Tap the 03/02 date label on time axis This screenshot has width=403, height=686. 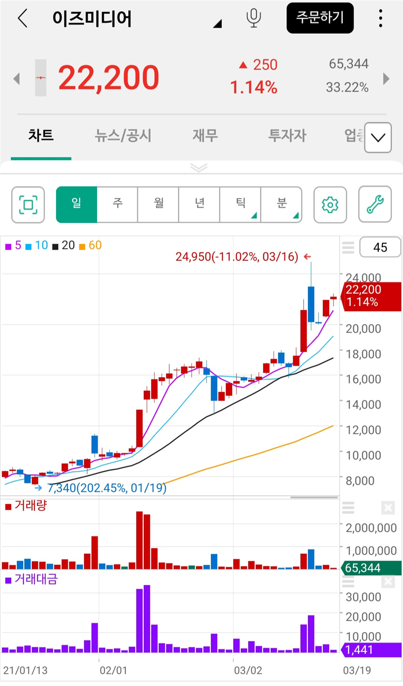tap(248, 670)
